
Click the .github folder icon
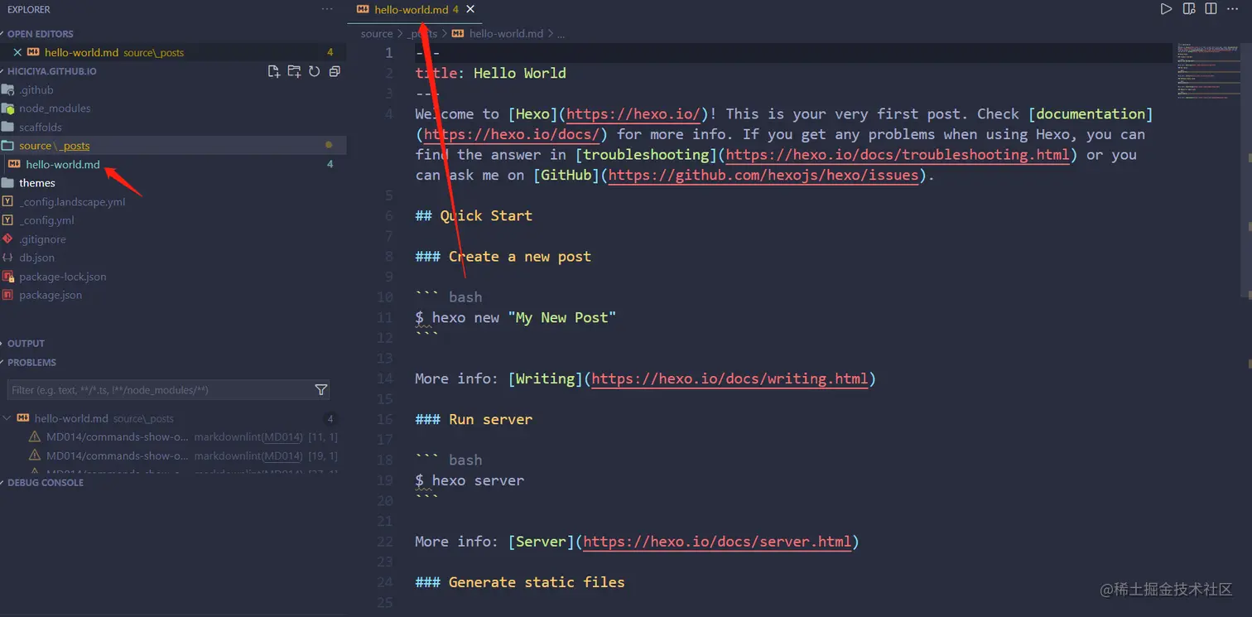click(8, 90)
